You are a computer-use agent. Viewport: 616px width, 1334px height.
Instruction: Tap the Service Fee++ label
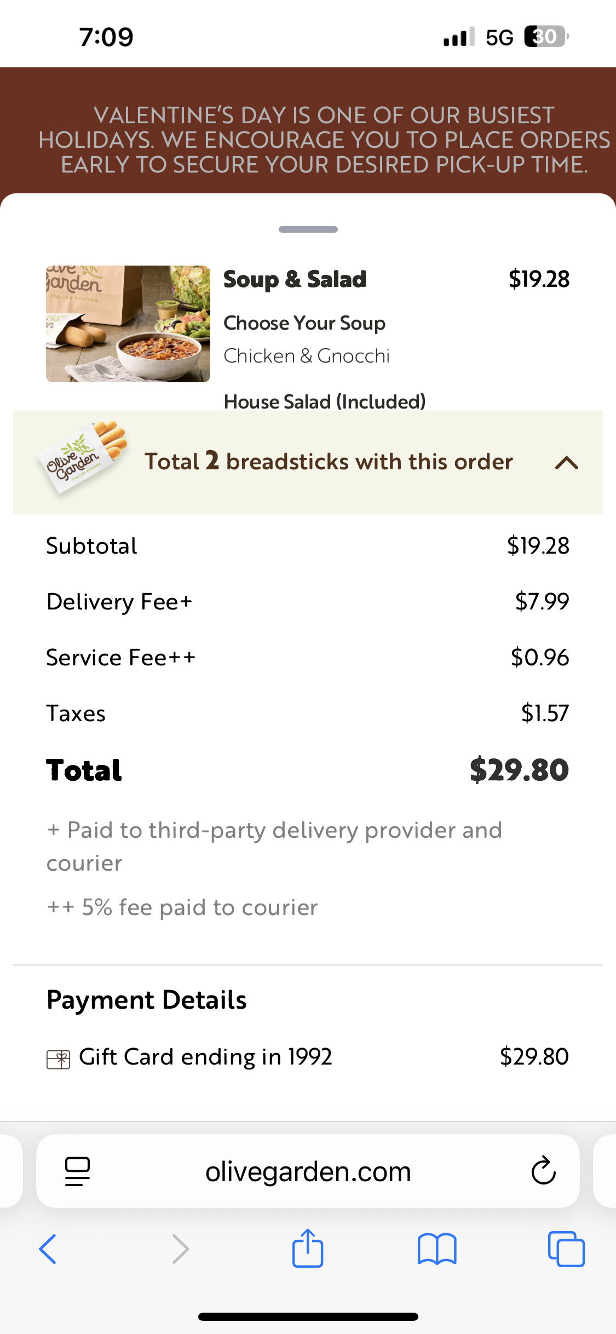click(120, 658)
